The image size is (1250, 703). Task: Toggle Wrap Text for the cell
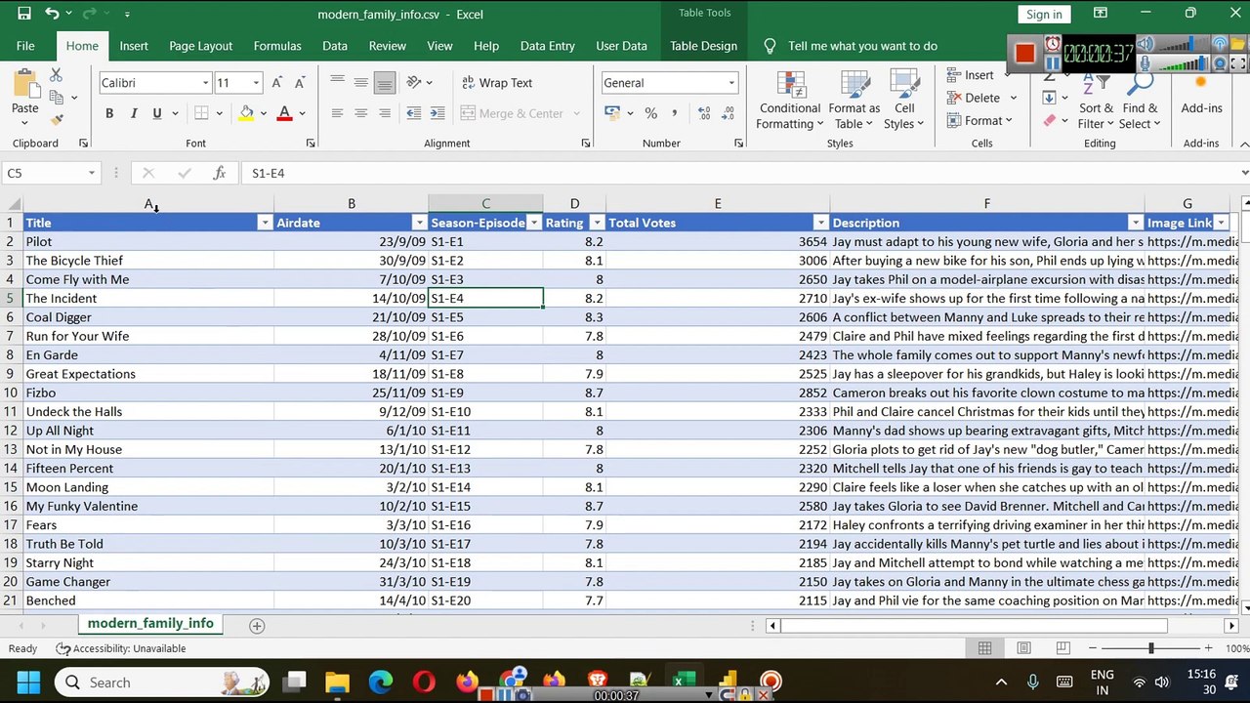(x=497, y=83)
